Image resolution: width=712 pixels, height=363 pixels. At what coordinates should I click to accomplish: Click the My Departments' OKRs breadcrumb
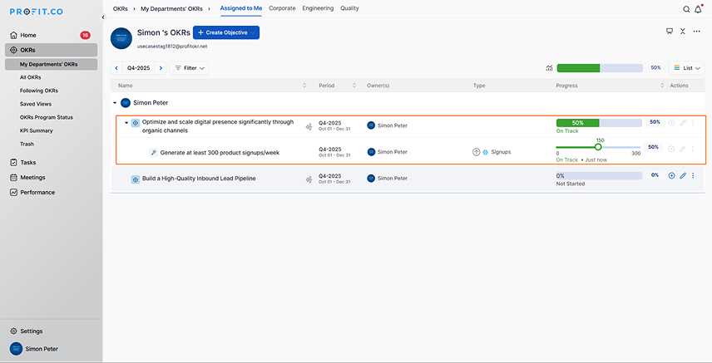172,8
